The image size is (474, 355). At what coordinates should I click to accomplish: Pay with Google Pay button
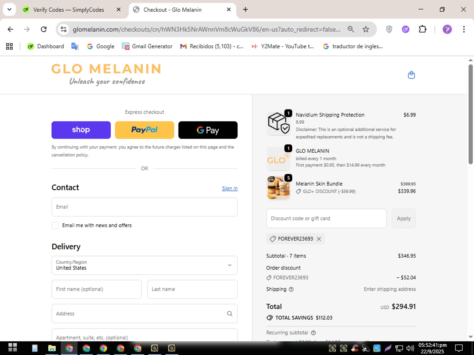[x=208, y=130]
